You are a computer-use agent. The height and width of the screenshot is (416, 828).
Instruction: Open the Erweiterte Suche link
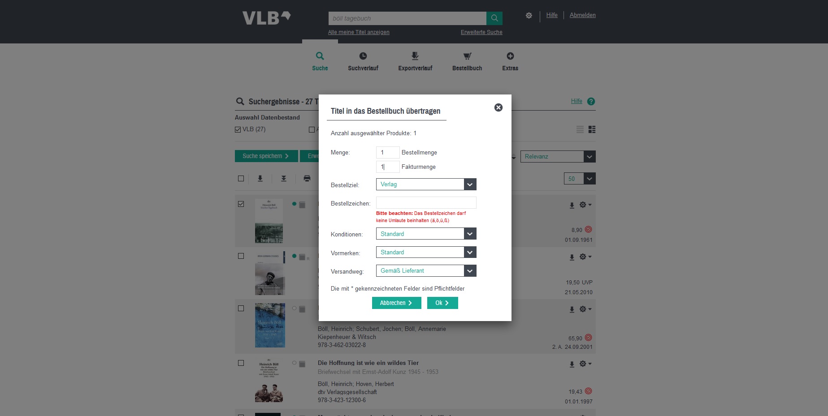tap(481, 32)
